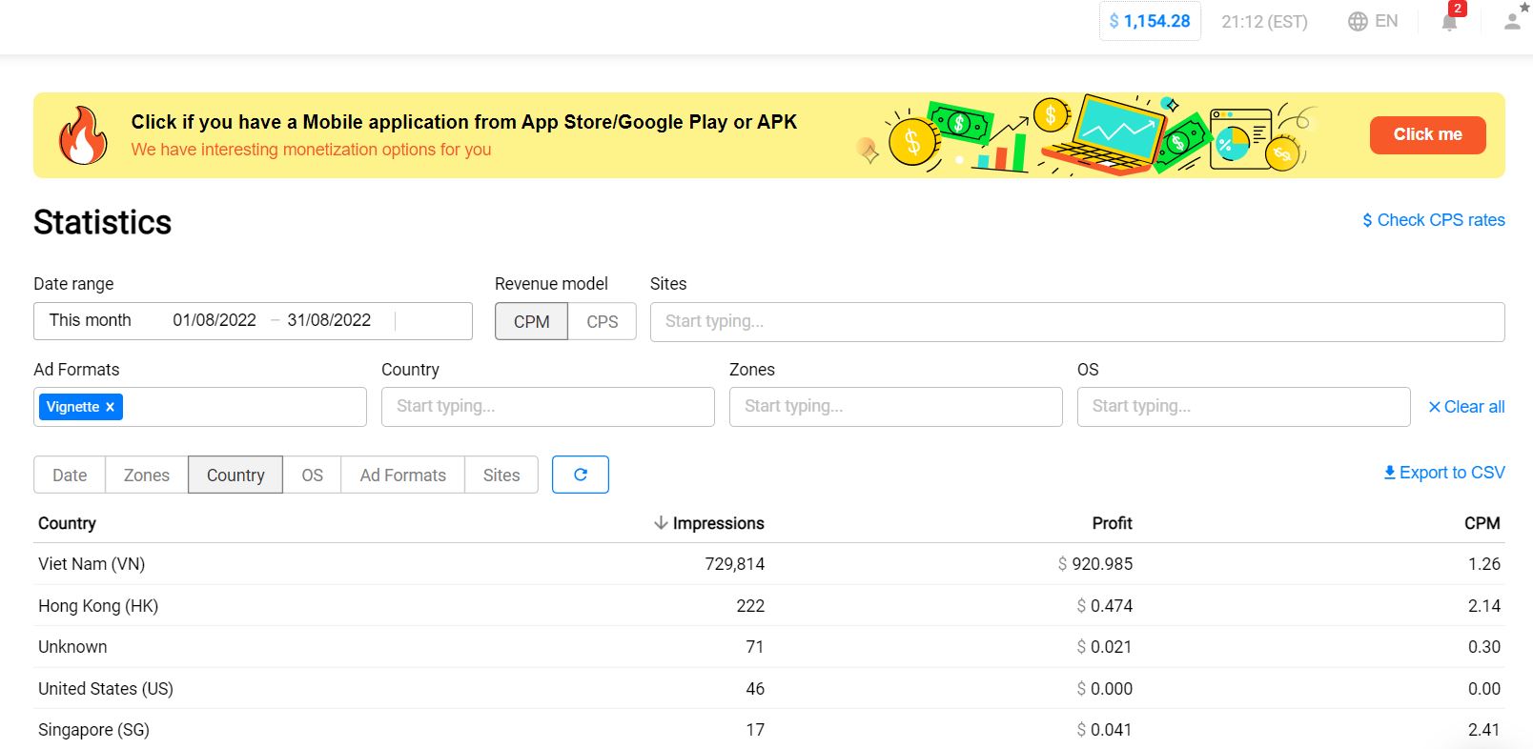
Task: Open the user account profile icon
Action: click(1512, 21)
